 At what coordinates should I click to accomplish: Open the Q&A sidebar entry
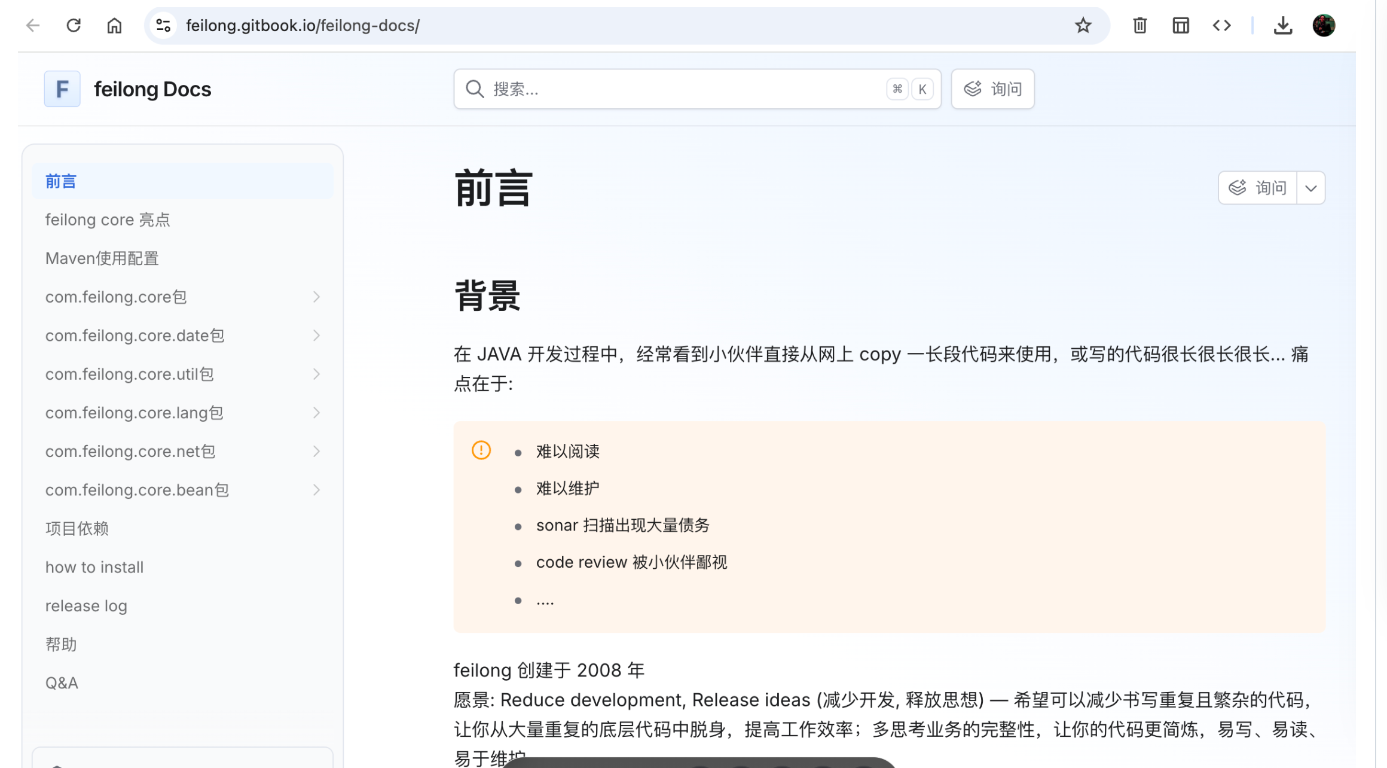click(62, 682)
